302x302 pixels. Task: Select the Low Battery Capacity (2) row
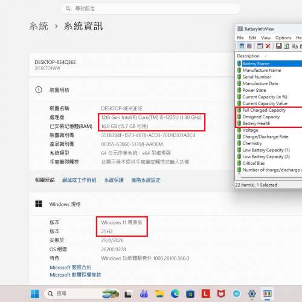click(x=269, y=156)
